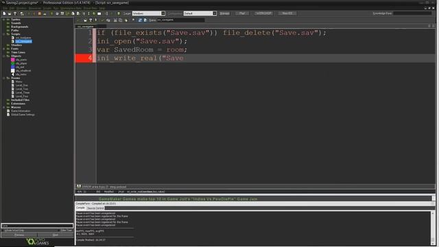Click the paste icon in script toolbar
439x247 pixels.
click(x=126, y=20)
